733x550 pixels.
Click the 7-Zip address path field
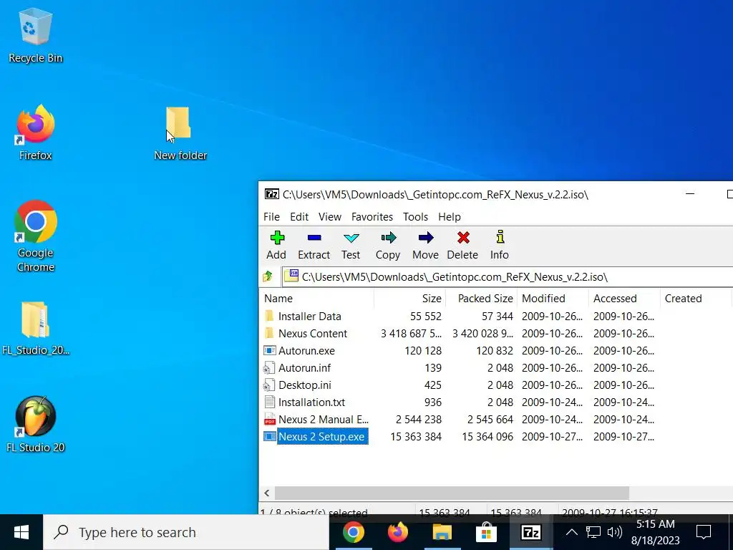[508, 277]
